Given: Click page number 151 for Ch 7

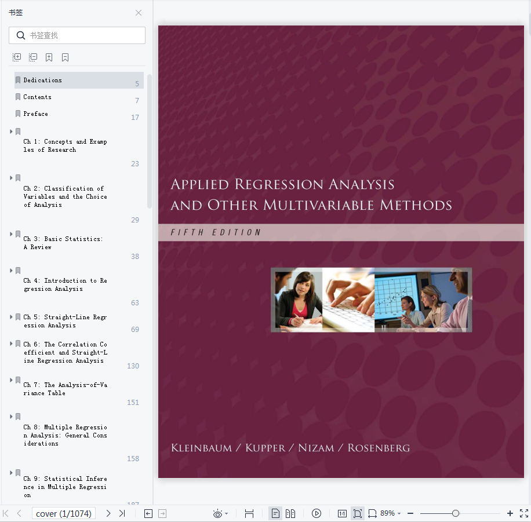Looking at the screenshot, I should click(133, 403).
